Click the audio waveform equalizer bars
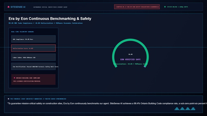This screenshot has width=207, height=116. point(185,109)
